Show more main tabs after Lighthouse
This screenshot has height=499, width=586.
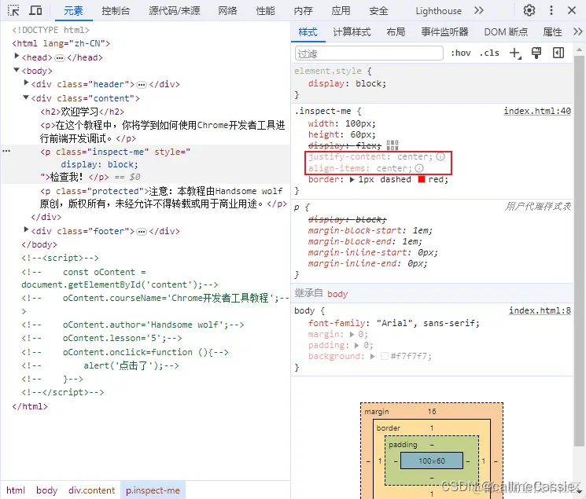click(x=479, y=10)
